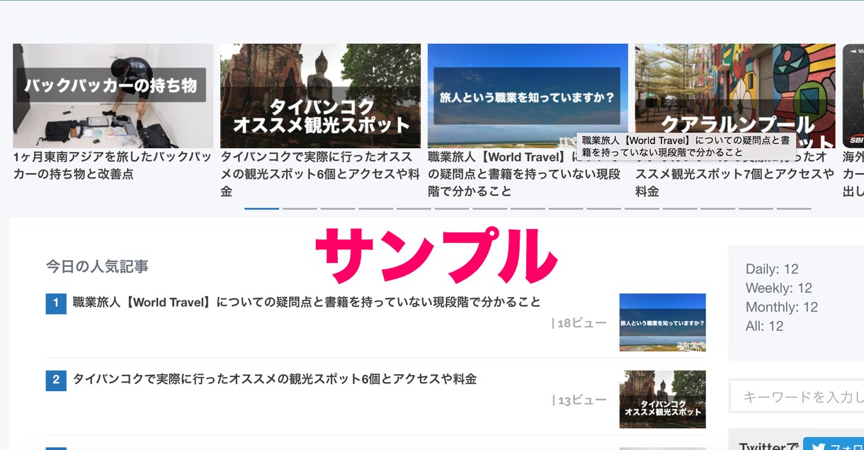Select the active blue first carousel indicator
This screenshot has width=864, height=450.
coord(261,208)
